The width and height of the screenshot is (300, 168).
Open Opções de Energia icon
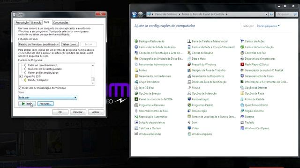[x=136, y=93]
